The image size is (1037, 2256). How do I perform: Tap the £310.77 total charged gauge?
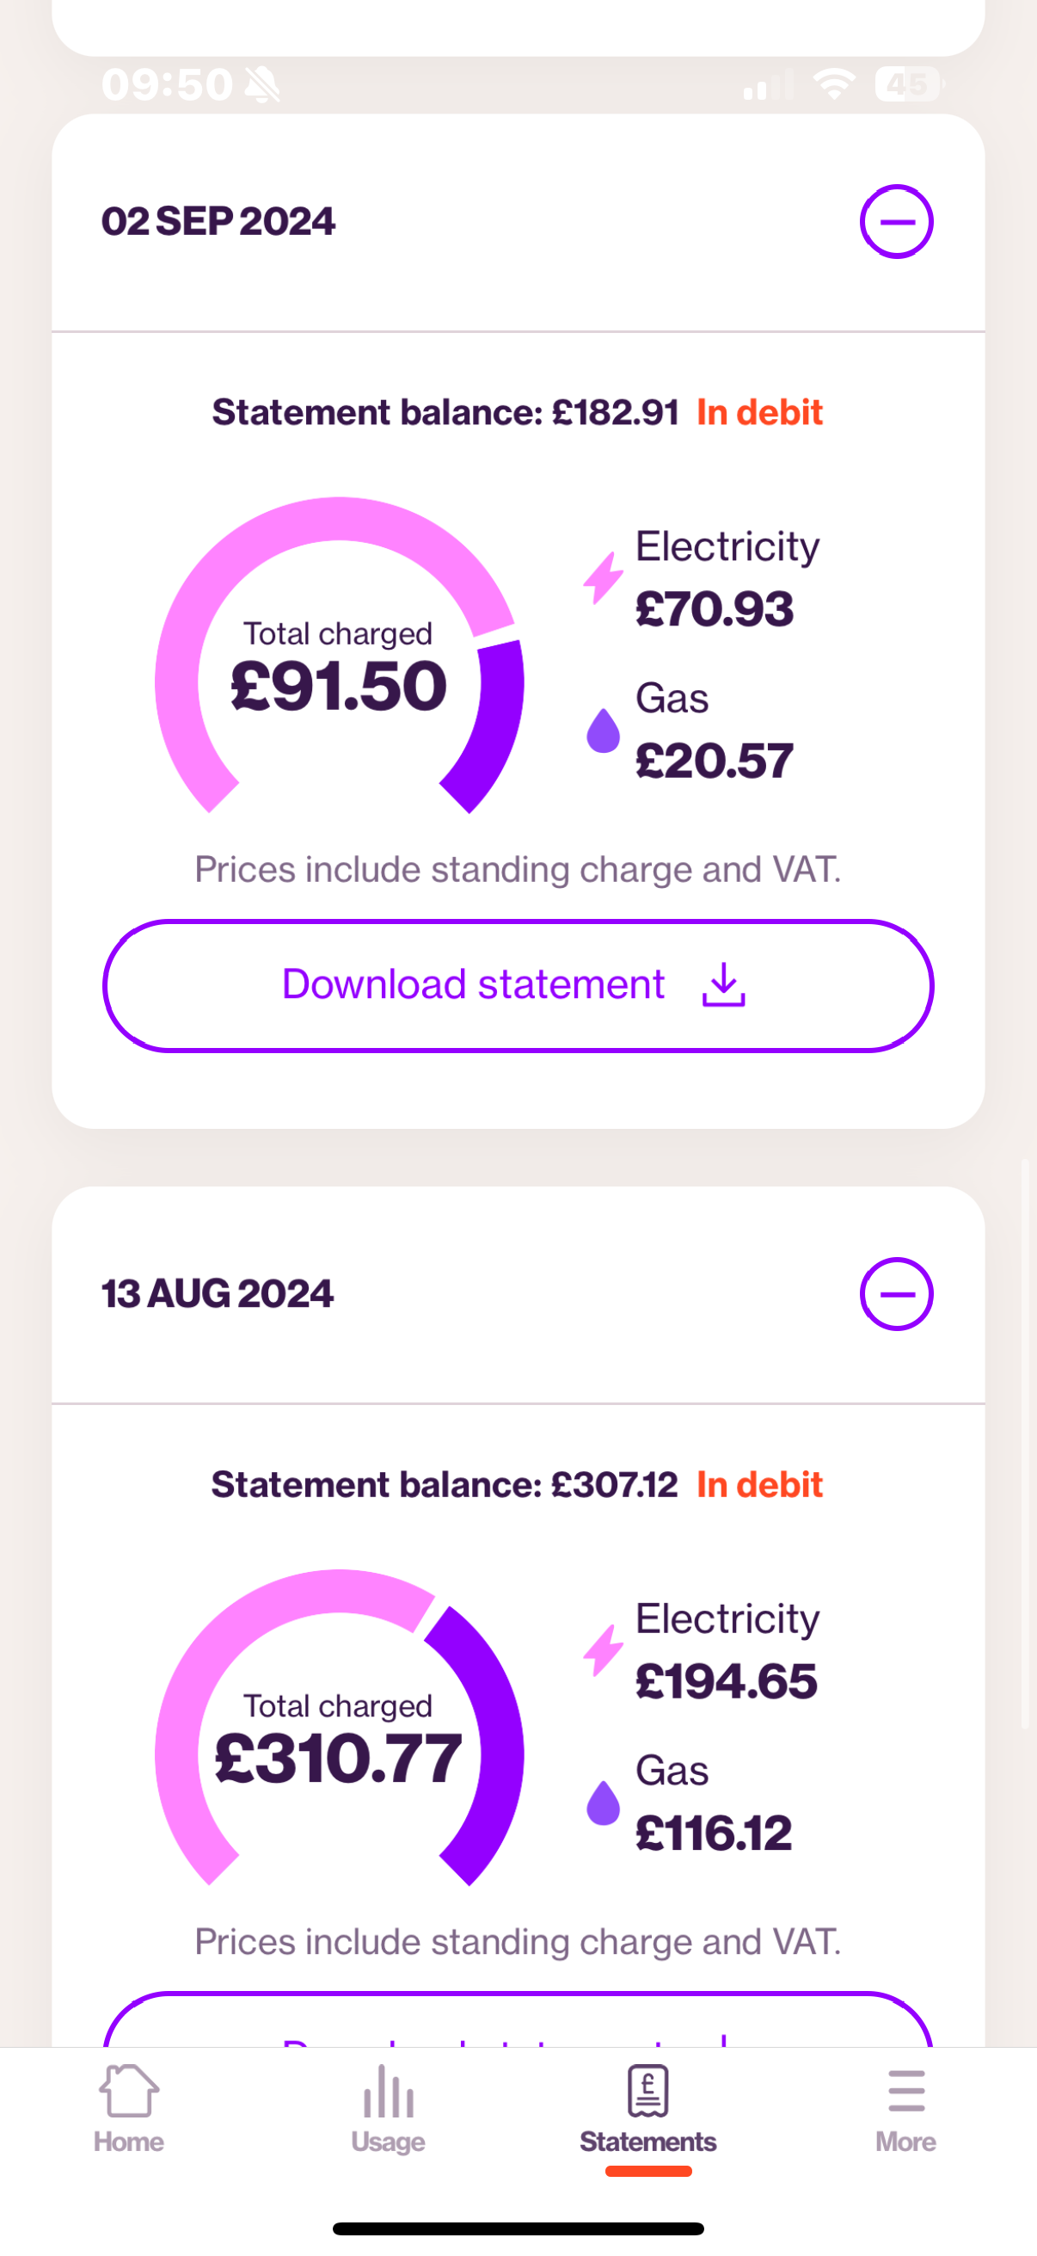(x=339, y=1729)
